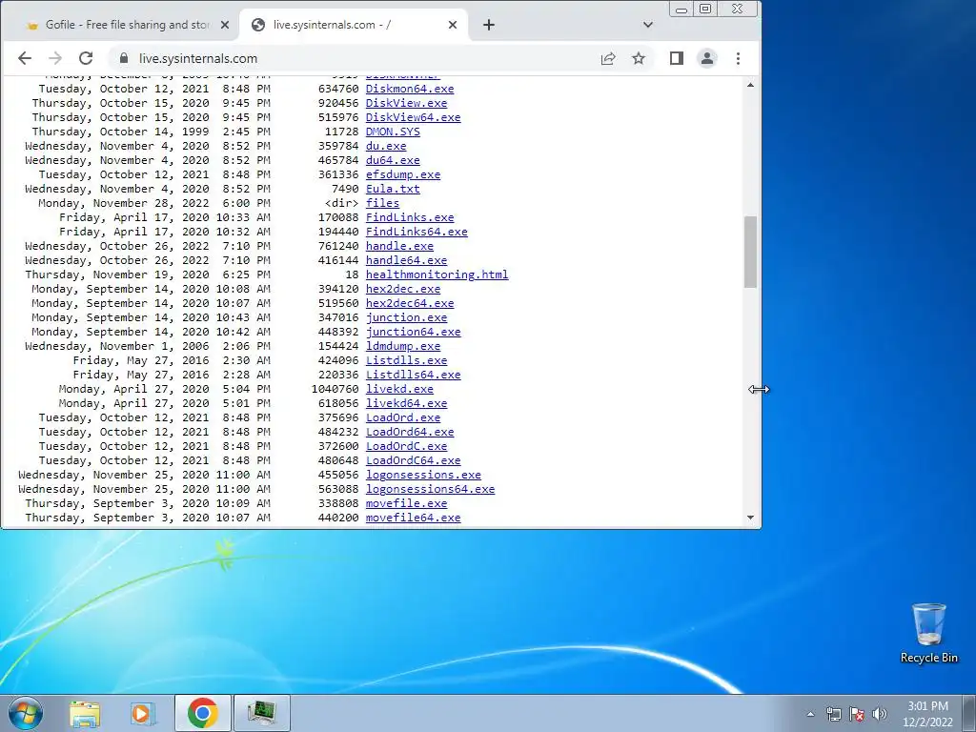Open the LoadOrd.exe link
Image resolution: width=976 pixels, height=732 pixels.
(403, 417)
